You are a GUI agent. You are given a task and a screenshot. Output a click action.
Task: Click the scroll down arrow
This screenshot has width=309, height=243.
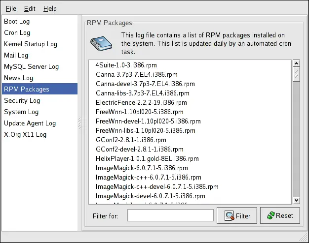(296, 200)
